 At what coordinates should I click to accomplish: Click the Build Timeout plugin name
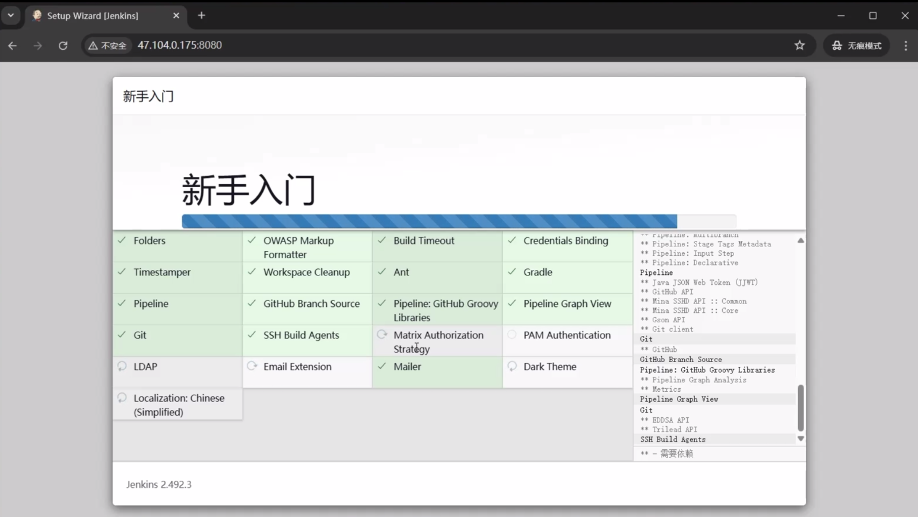pos(424,240)
